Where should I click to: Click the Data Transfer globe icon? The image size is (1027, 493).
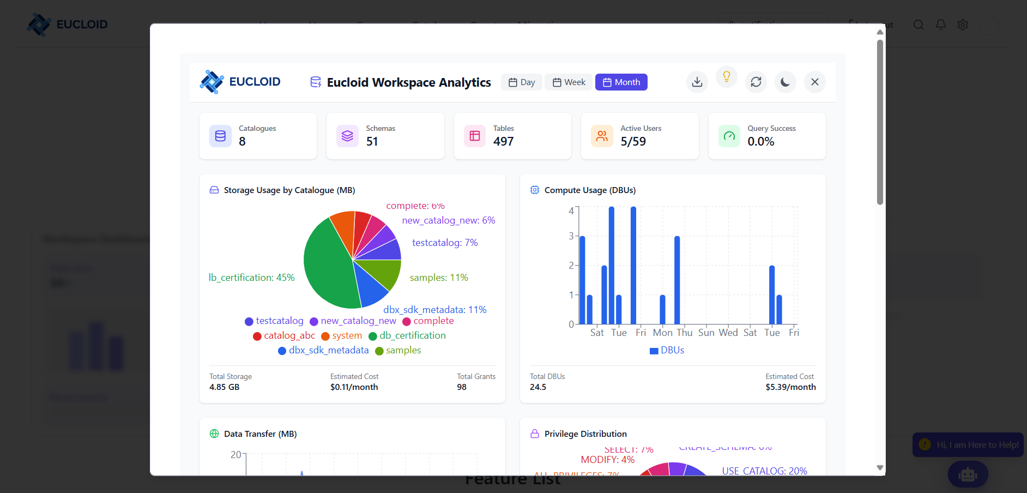click(214, 434)
